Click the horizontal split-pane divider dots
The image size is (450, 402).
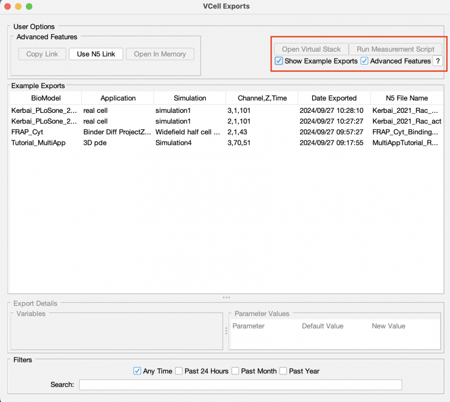pos(226,298)
